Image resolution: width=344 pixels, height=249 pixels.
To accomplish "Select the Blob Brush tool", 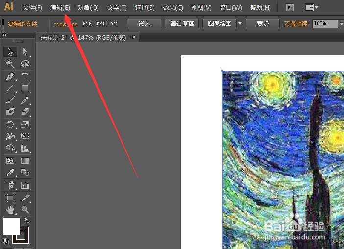I will point(10,112).
